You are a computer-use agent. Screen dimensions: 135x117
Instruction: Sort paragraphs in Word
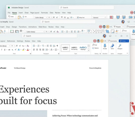point(54,46)
